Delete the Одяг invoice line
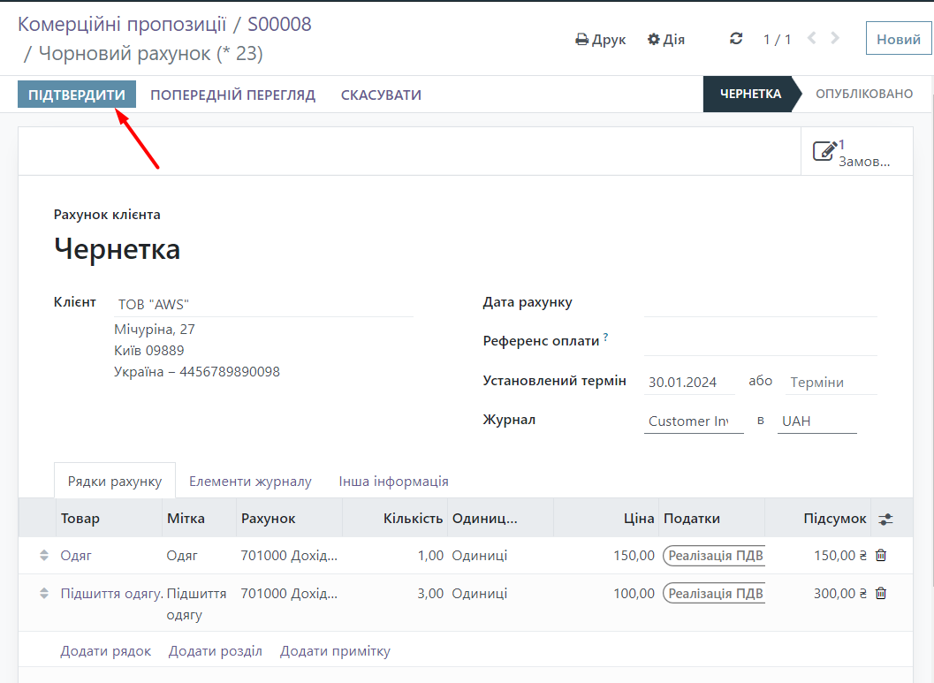Viewport: 934px width, 683px height. point(880,556)
